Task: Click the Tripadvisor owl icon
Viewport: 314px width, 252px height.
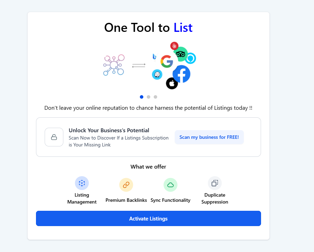Action: click(180, 54)
